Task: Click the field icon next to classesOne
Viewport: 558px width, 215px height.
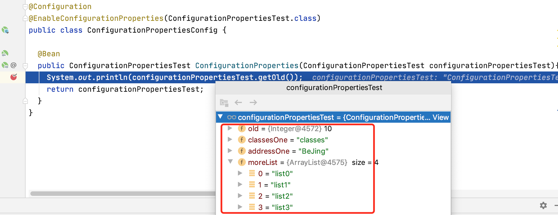Action: (x=242, y=140)
